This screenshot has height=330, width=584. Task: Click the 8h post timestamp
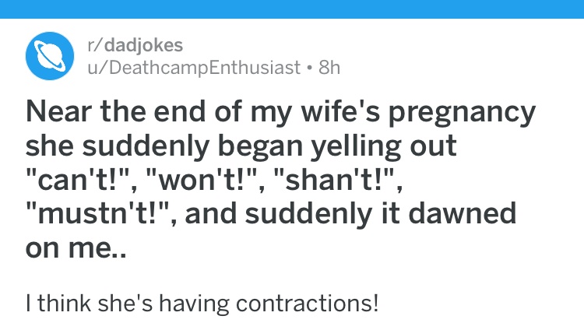[x=329, y=68]
